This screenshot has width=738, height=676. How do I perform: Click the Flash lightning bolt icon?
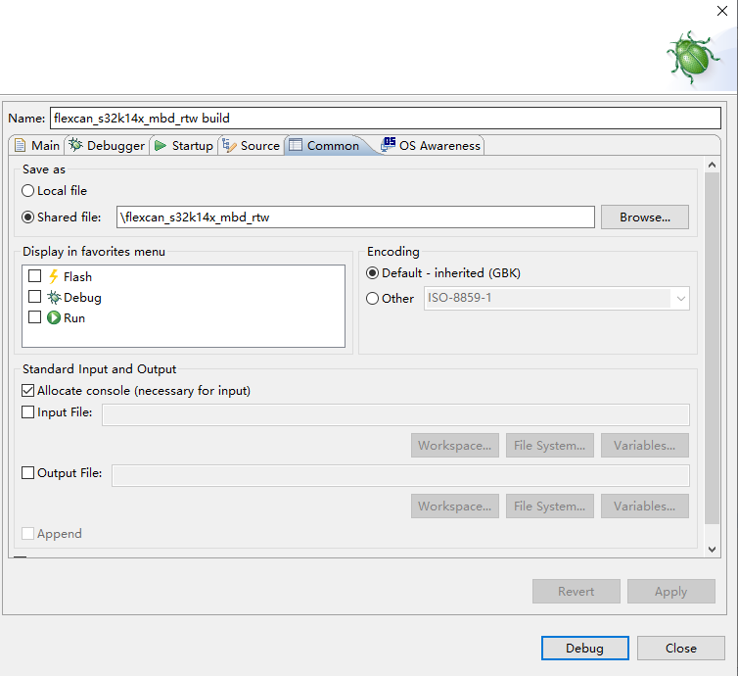coord(54,276)
